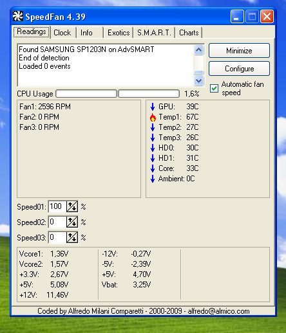Open the S.M.A.R.T. tab
Viewport: 286px width, 333px height.
click(x=154, y=33)
